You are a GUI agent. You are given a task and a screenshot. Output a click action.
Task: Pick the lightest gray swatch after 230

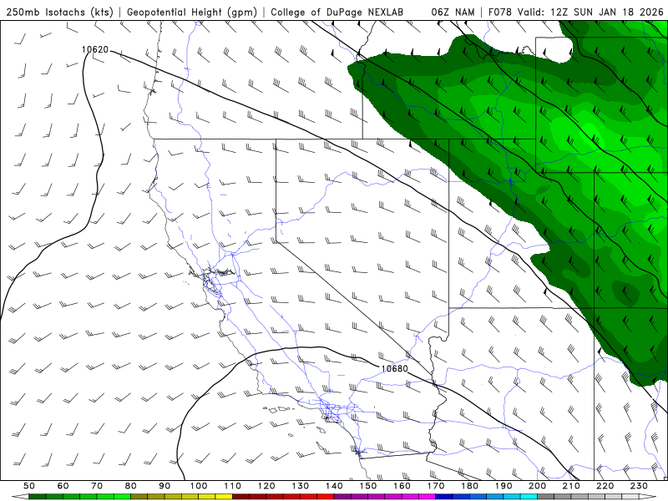point(630,497)
